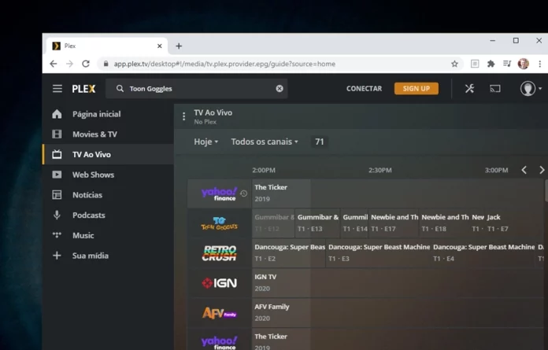This screenshot has height=350, width=548.
Task: Click the 71 channel count badge
Action: point(320,142)
